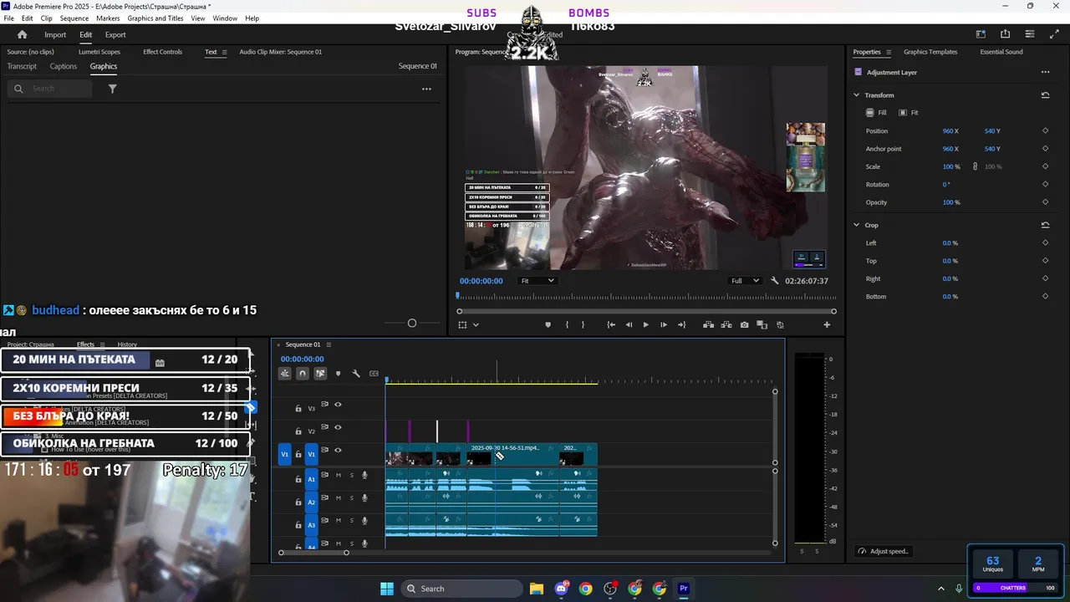Click the Fit button under Transform
Screen dimensions: 1070x602
coord(908,113)
